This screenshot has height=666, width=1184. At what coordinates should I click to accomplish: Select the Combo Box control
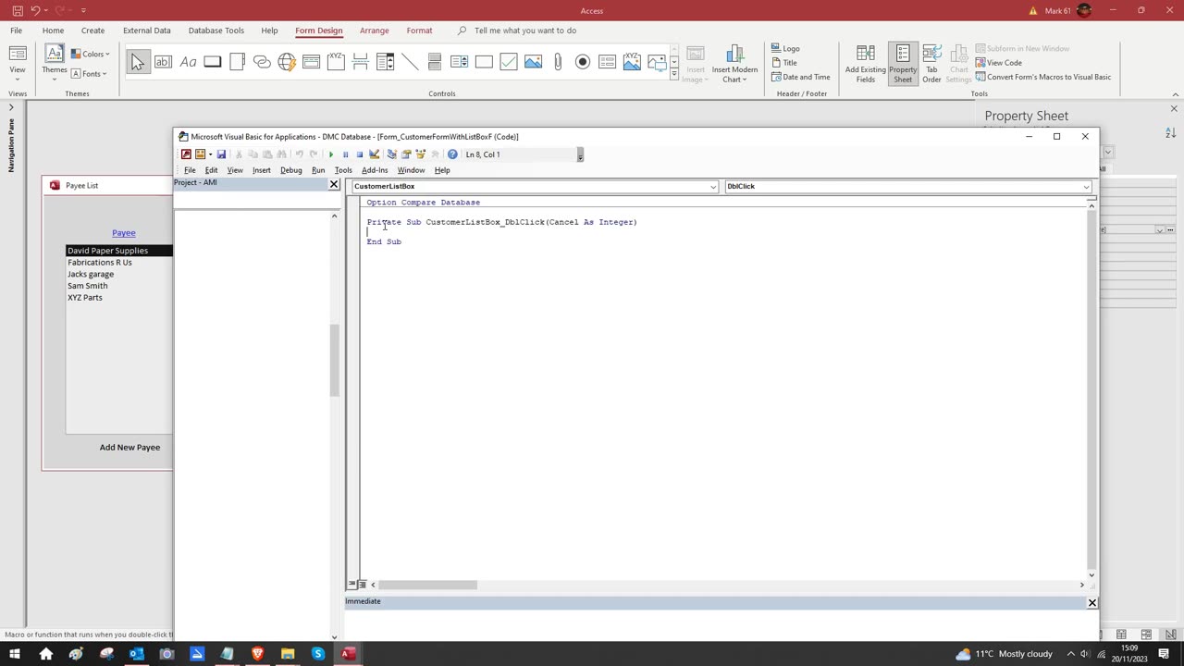(x=385, y=62)
